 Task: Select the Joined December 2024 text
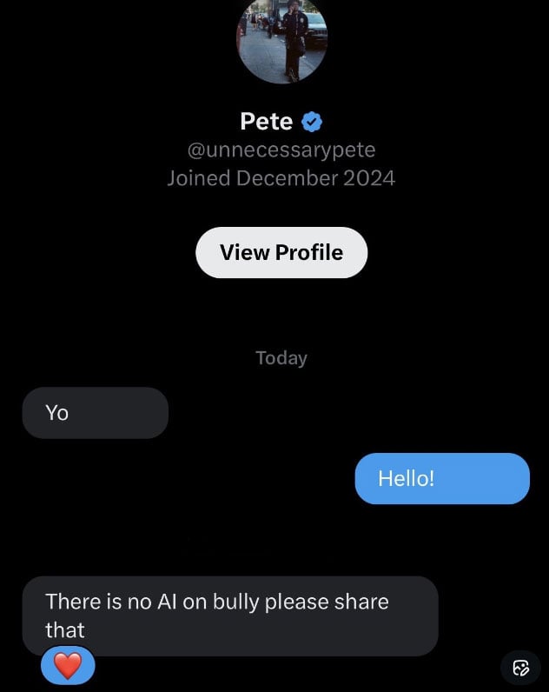tap(281, 178)
